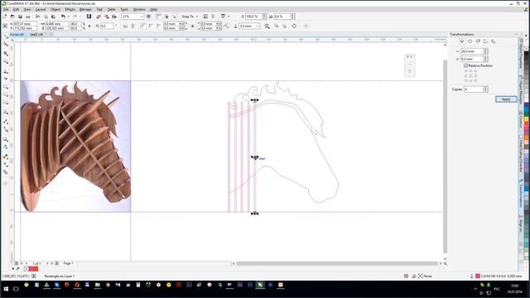Click the Import icon in toolbar
Screen dimensions: 530x298
point(99,17)
